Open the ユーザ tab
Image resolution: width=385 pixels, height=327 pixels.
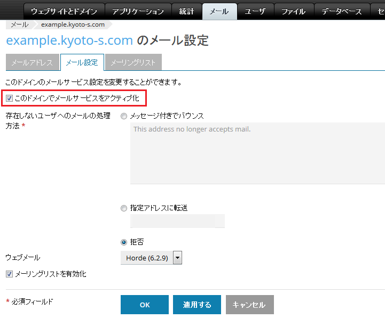[x=255, y=11]
